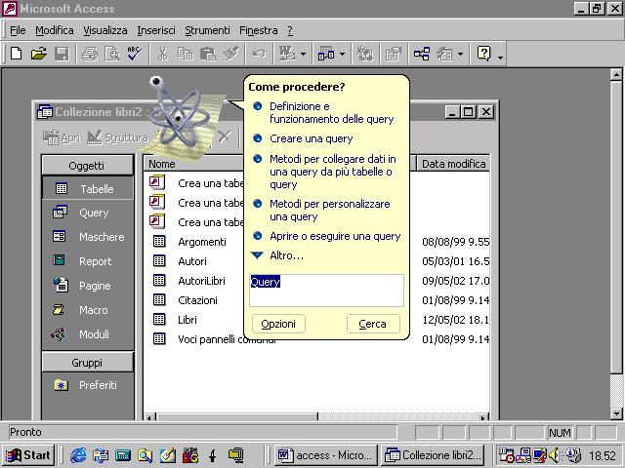The height and width of the screenshot is (468, 625).
Task: Open topic Metodi per personalizzare una query
Action: pos(330,211)
